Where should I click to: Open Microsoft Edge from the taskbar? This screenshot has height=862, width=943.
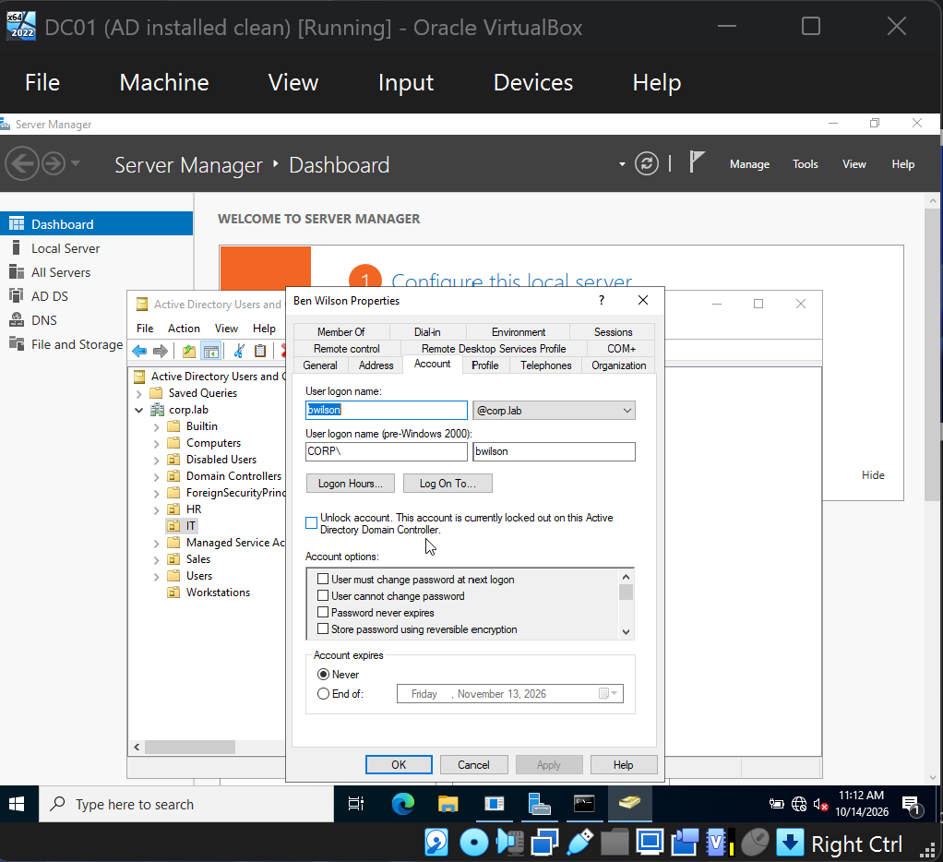click(402, 804)
